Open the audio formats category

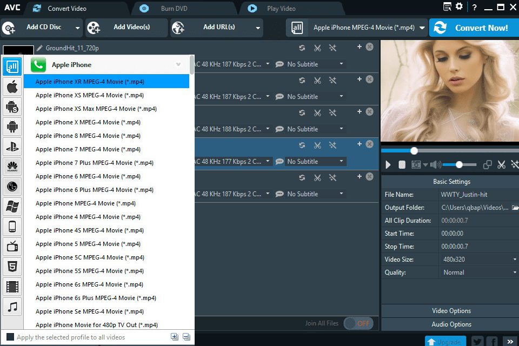12,307
